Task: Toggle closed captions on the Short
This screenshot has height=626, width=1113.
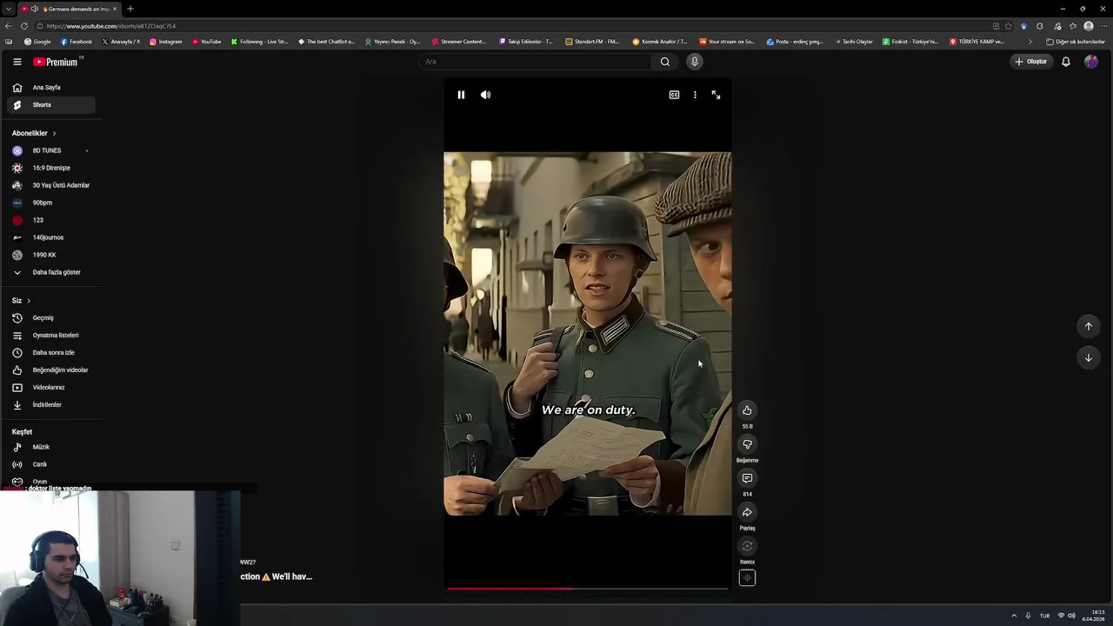Action: pos(674,95)
